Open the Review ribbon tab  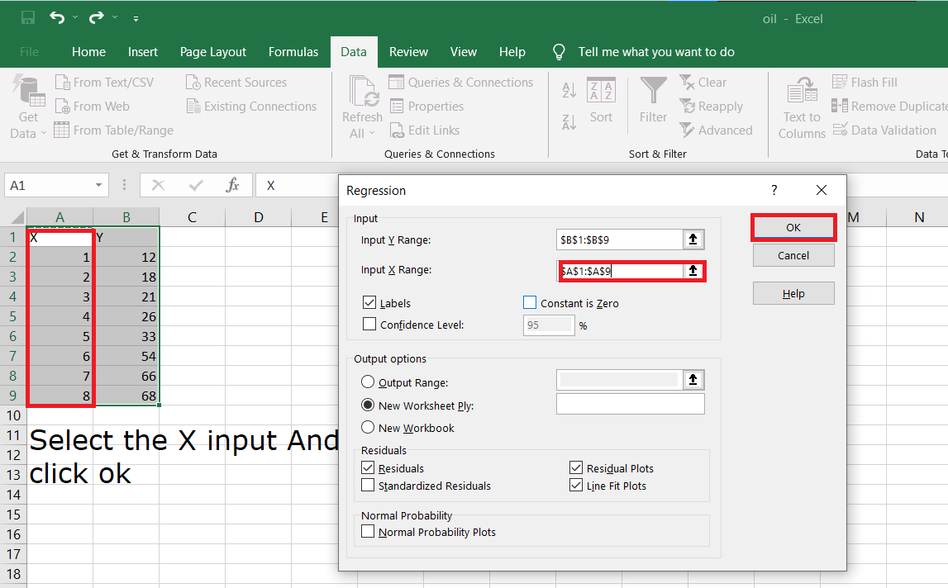pyautogui.click(x=408, y=51)
